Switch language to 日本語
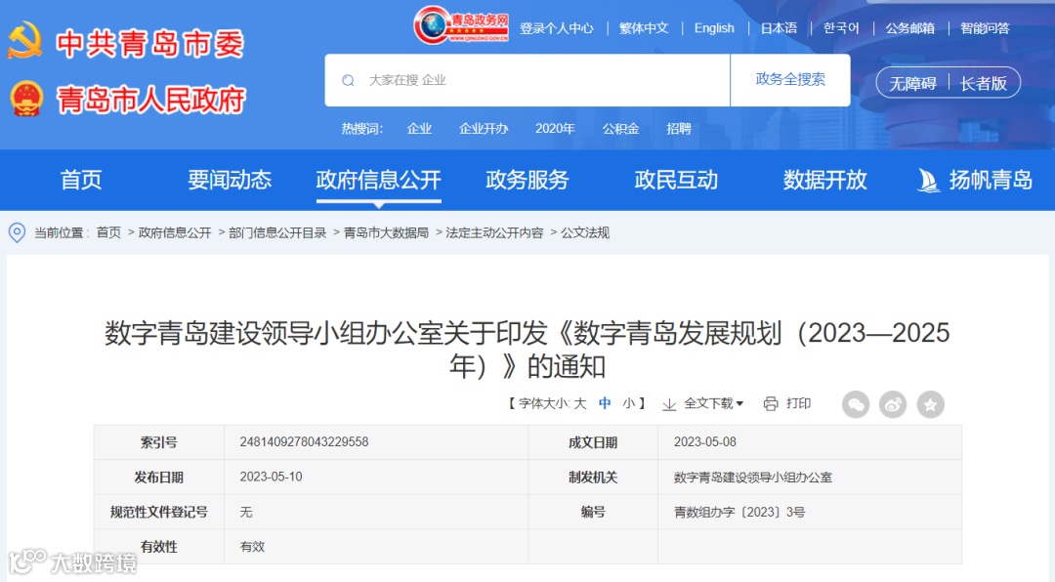 click(780, 28)
